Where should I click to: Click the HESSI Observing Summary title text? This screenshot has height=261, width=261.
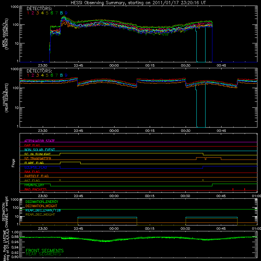click(138, 3)
